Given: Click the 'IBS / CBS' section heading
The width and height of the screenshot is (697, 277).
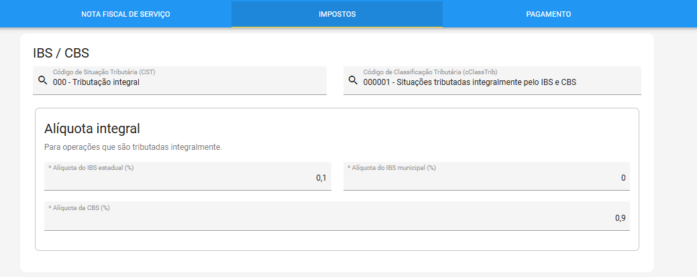Looking at the screenshot, I should [x=61, y=53].
